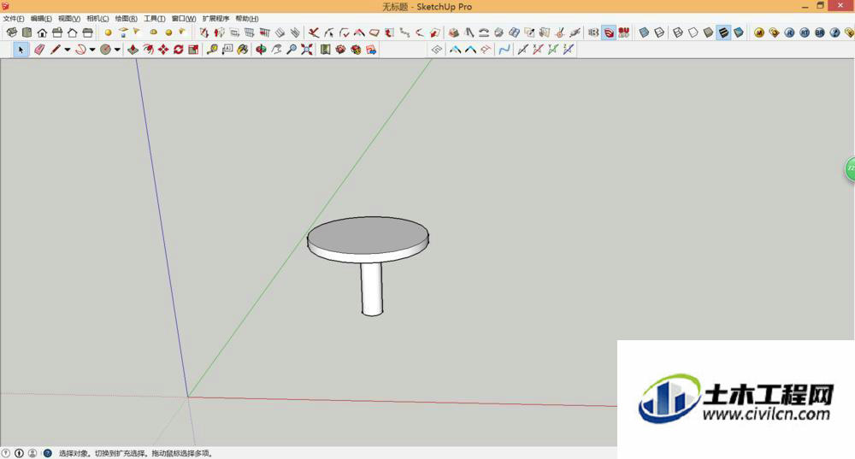Open the 相机(C) menu
The height and width of the screenshot is (459, 855).
tap(97, 19)
